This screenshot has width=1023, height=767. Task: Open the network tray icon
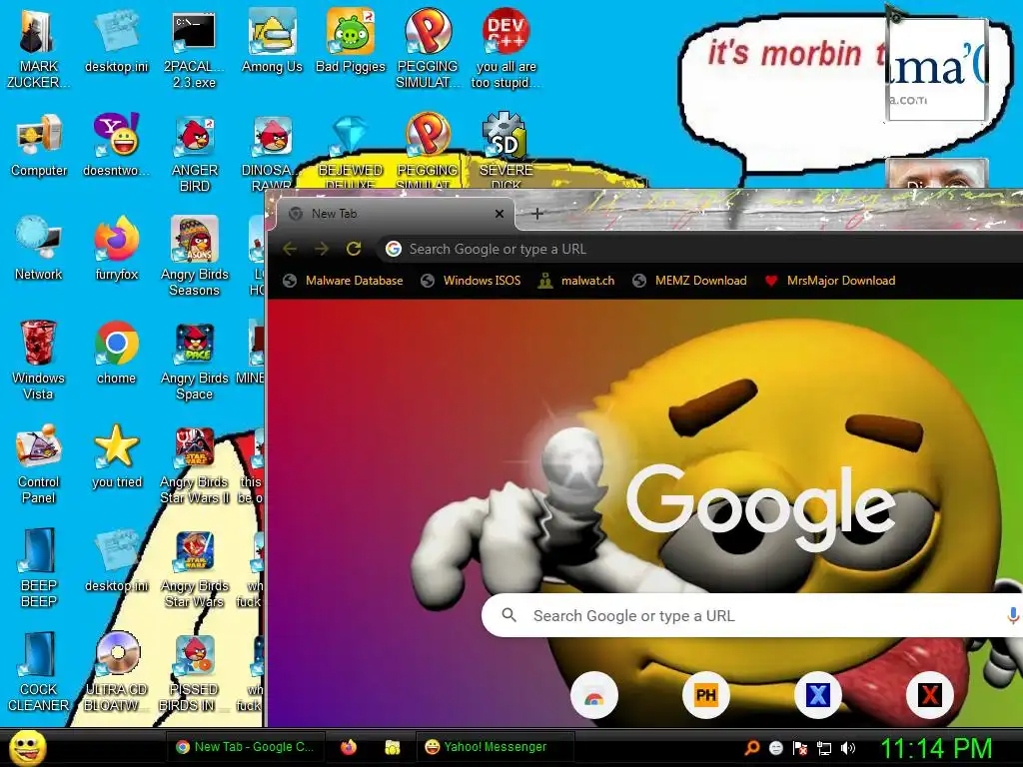[824, 748]
